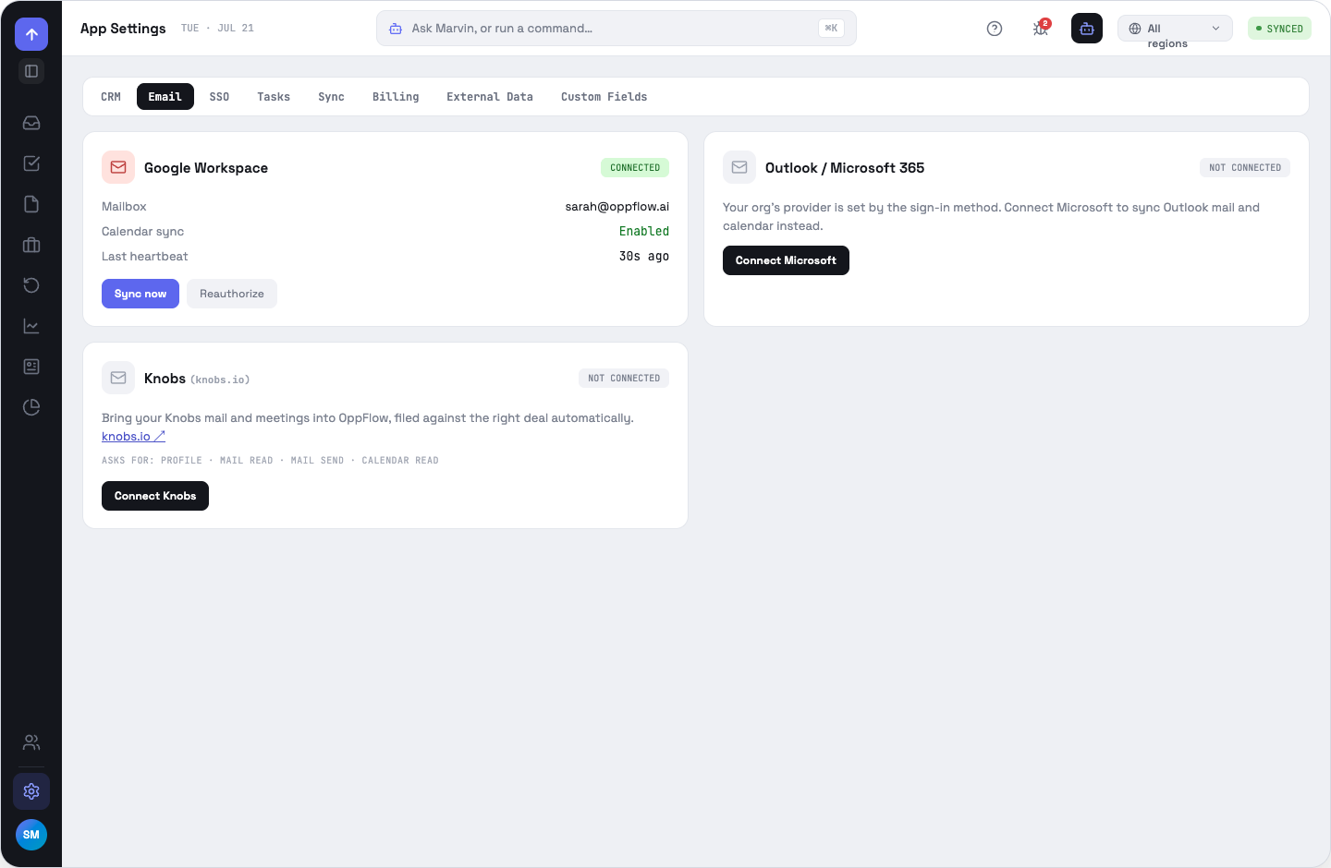The width and height of the screenshot is (1331, 868).
Task: Click the Connect Microsoft button
Action: 786,260
